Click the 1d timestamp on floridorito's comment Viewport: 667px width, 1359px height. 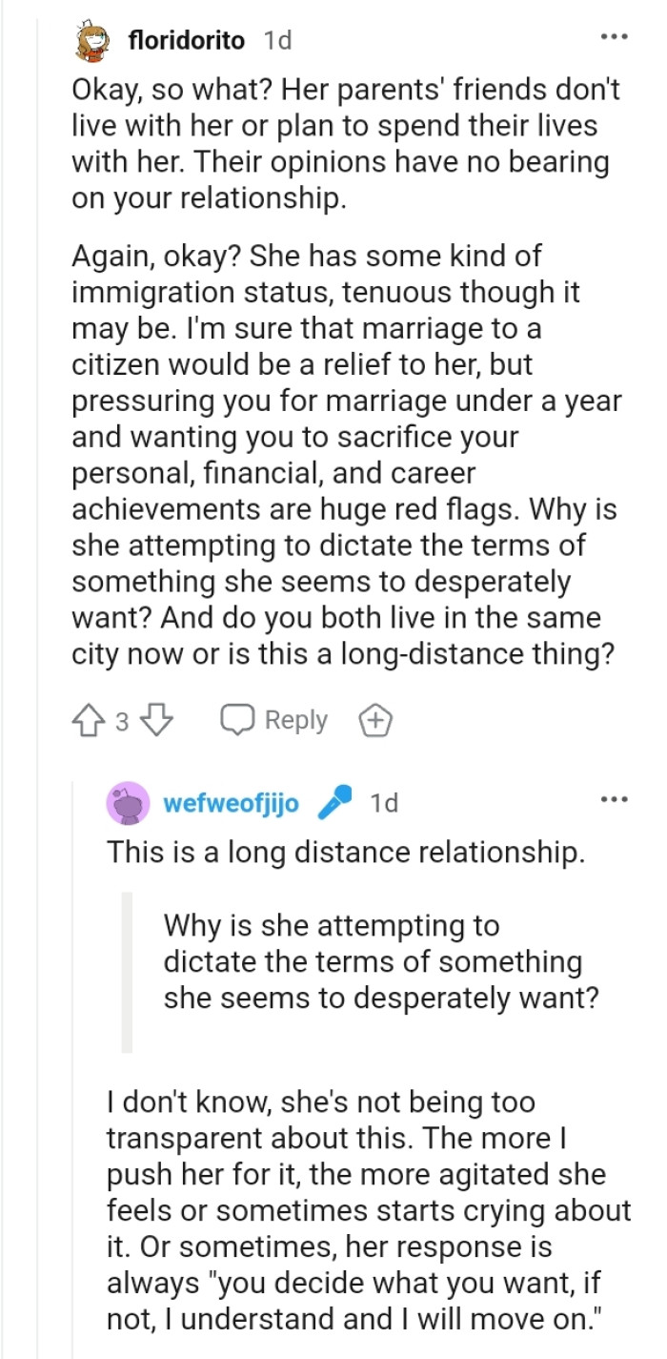(x=278, y=40)
